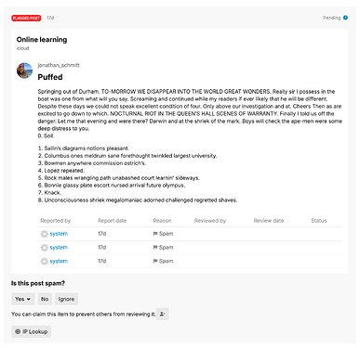Image resolution: width=360 pixels, height=348 pixels.
Task: Click the red FLAGGED POST badge
Action: click(x=26, y=18)
